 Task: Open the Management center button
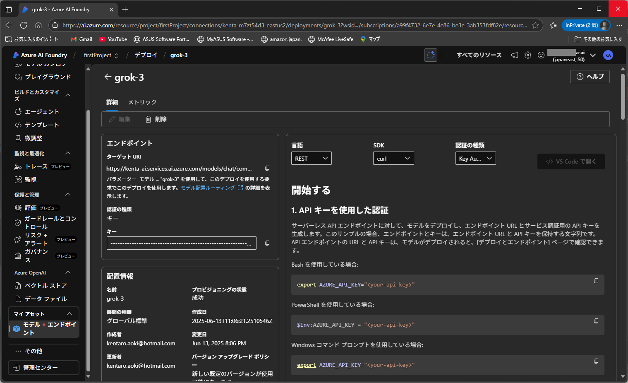pos(43,368)
